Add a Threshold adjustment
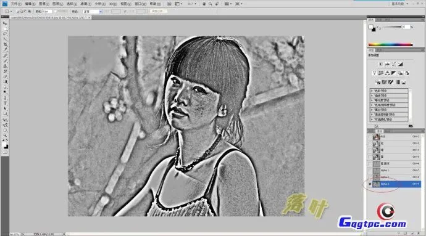Image resolution: width=426 pixels, height=236 pixels. [391, 82]
